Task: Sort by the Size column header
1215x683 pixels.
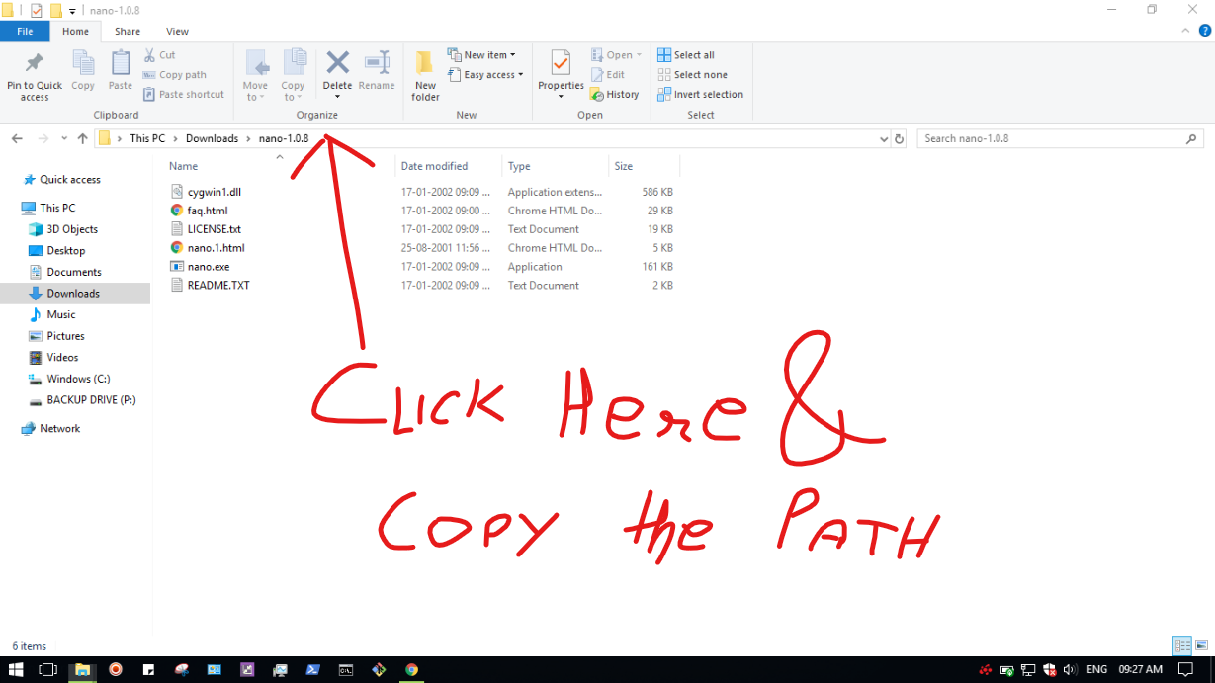Action: click(644, 166)
